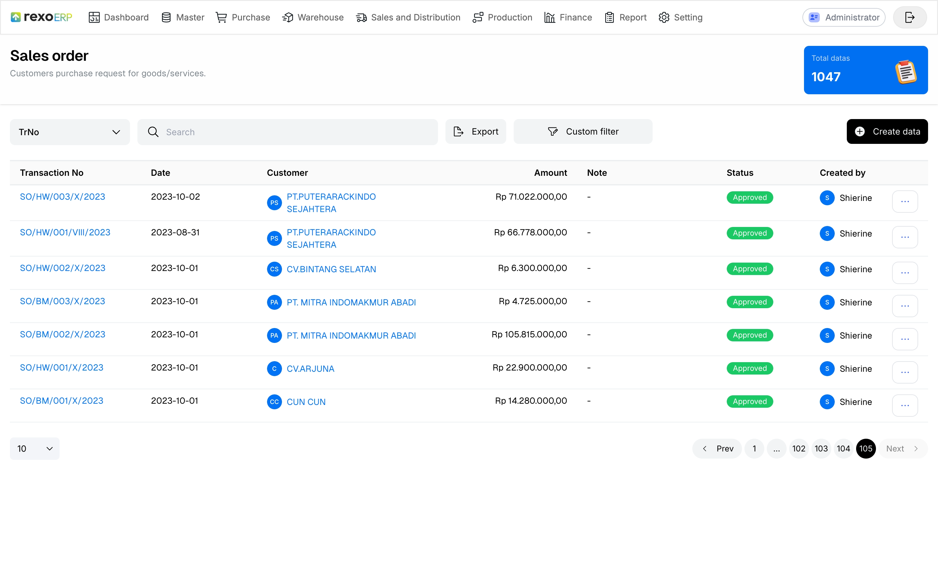This screenshot has height=586, width=938.
Task: Go to previous page with Prev
Action: point(717,449)
